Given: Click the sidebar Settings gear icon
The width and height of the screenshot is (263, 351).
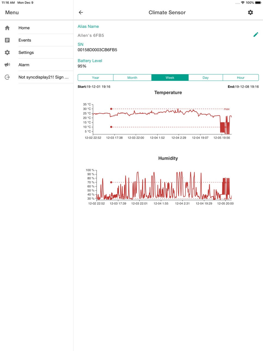Looking at the screenshot, I should (x=7, y=53).
